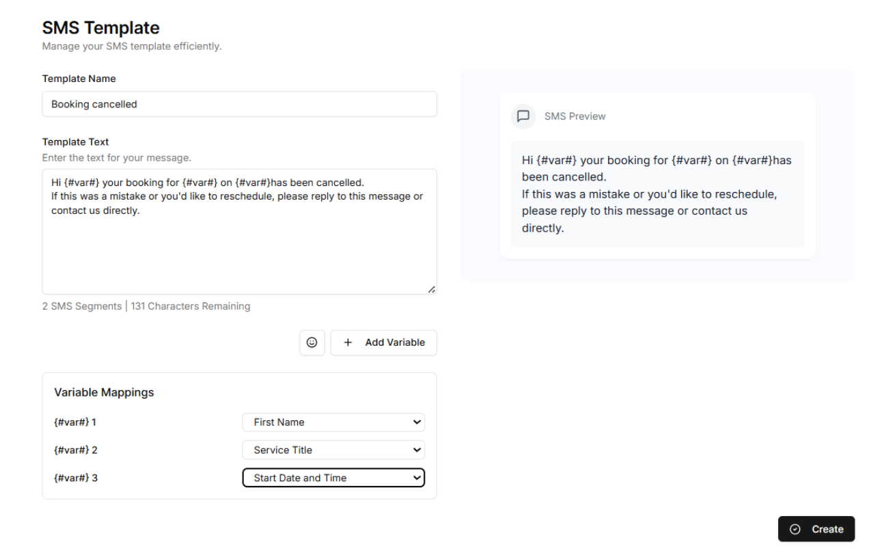The width and height of the screenshot is (884, 555).
Task: Open the Start Date and Time dropdown
Action: coord(333,478)
